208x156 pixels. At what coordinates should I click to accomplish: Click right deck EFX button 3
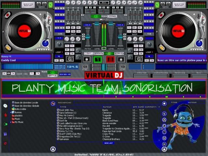click(x=141, y=39)
